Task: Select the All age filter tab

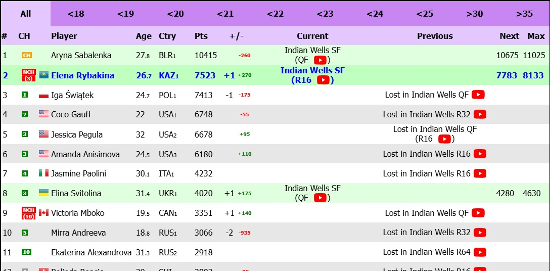Action: [x=26, y=14]
